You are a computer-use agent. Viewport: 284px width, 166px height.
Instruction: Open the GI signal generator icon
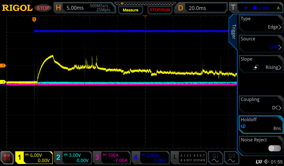(x=215, y=158)
